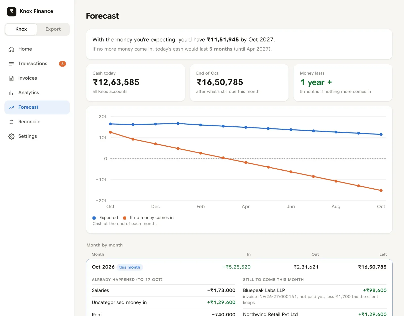The image size is (404, 316).
Task: Open the Settings page label
Action: click(x=28, y=136)
